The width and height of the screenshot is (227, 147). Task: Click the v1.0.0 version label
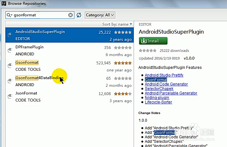tap(189, 58)
